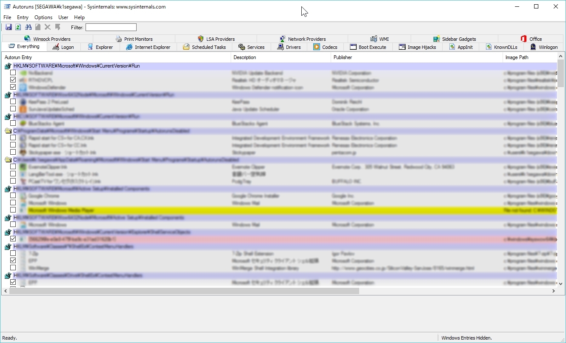The width and height of the screenshot is (566, 343).
Task: Enable the BlueStacks Agent checkbox
Action: pyautogui.click(x=13, y=123)
